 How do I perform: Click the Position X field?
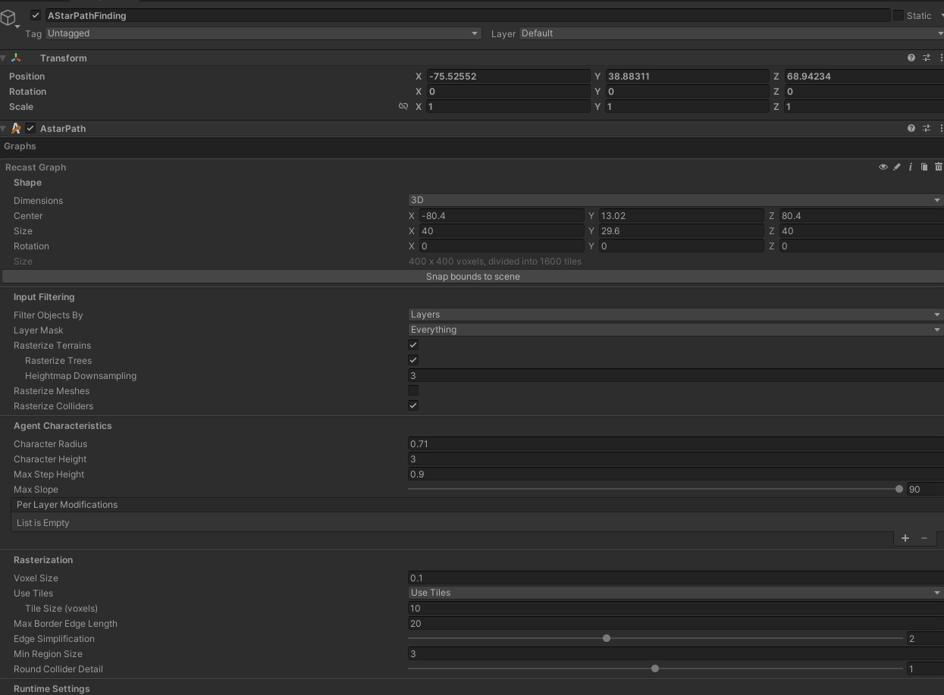(x=508, y=77)
